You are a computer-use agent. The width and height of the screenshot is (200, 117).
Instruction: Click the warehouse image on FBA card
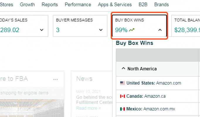(29, 108)
